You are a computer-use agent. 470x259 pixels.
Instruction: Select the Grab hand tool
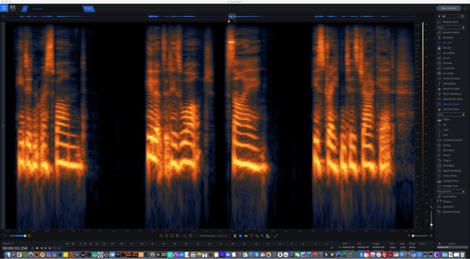190,236
